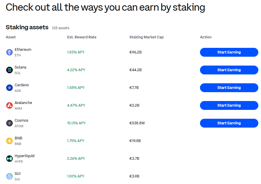Click the Cosmos asset icon
Screen dimensions: 261x184
coord(9,123)
